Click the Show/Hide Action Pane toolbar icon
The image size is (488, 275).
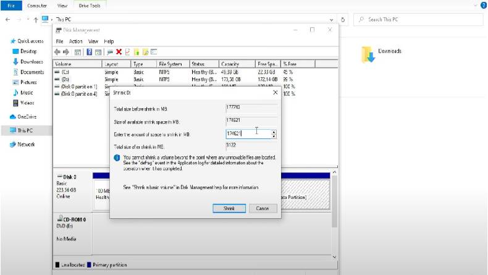pos(98,52)
